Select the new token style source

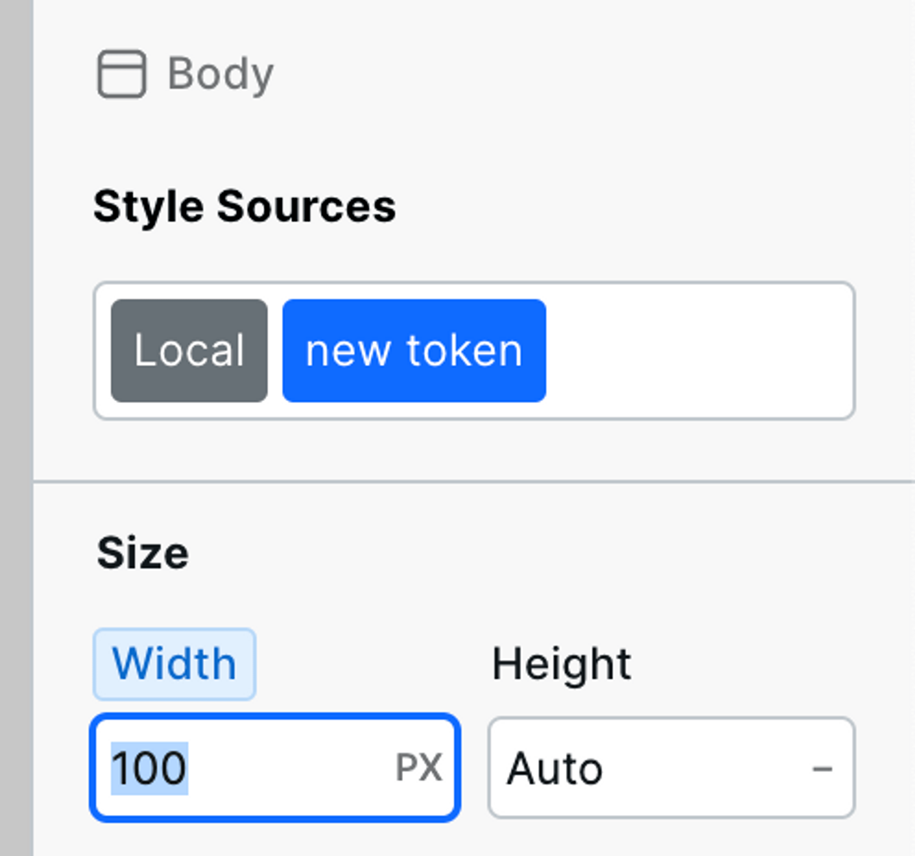pos(414,351)
